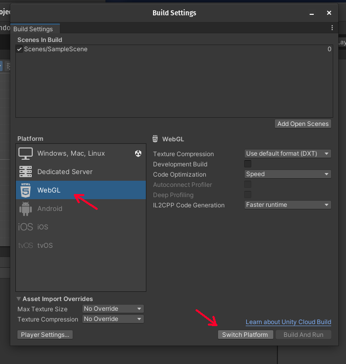Click the Code Optimization label
Viewport: 346px width, 364px height.
(180, 175)
